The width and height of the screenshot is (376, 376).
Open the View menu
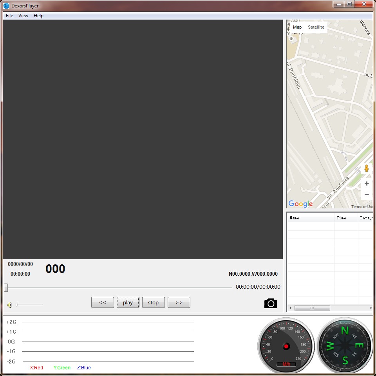click(x=23, y=15)
